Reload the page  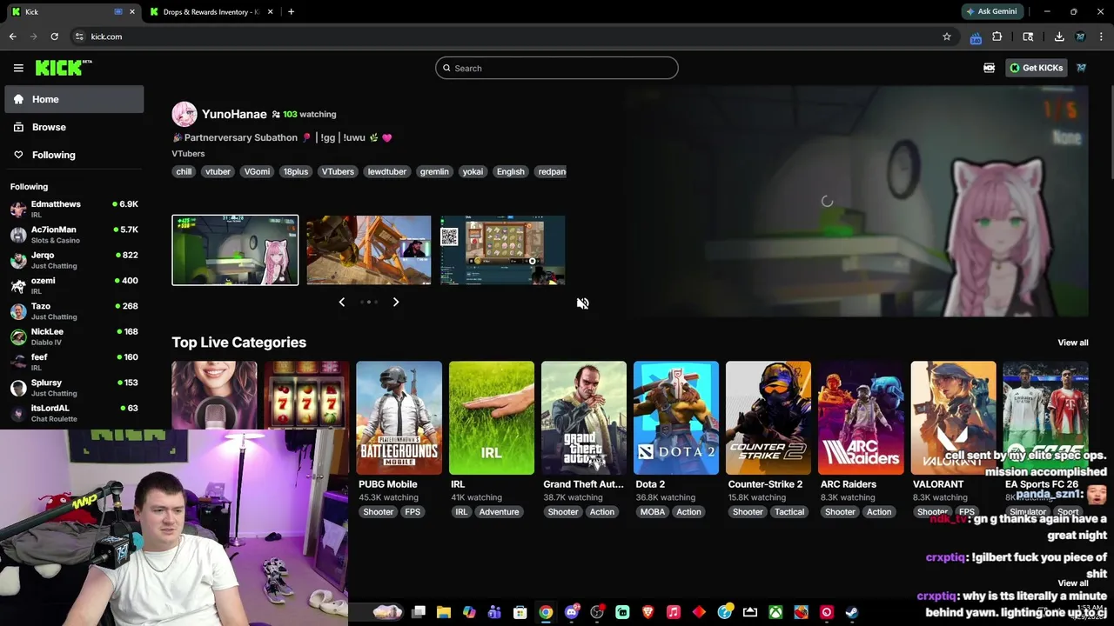[54, 37]
